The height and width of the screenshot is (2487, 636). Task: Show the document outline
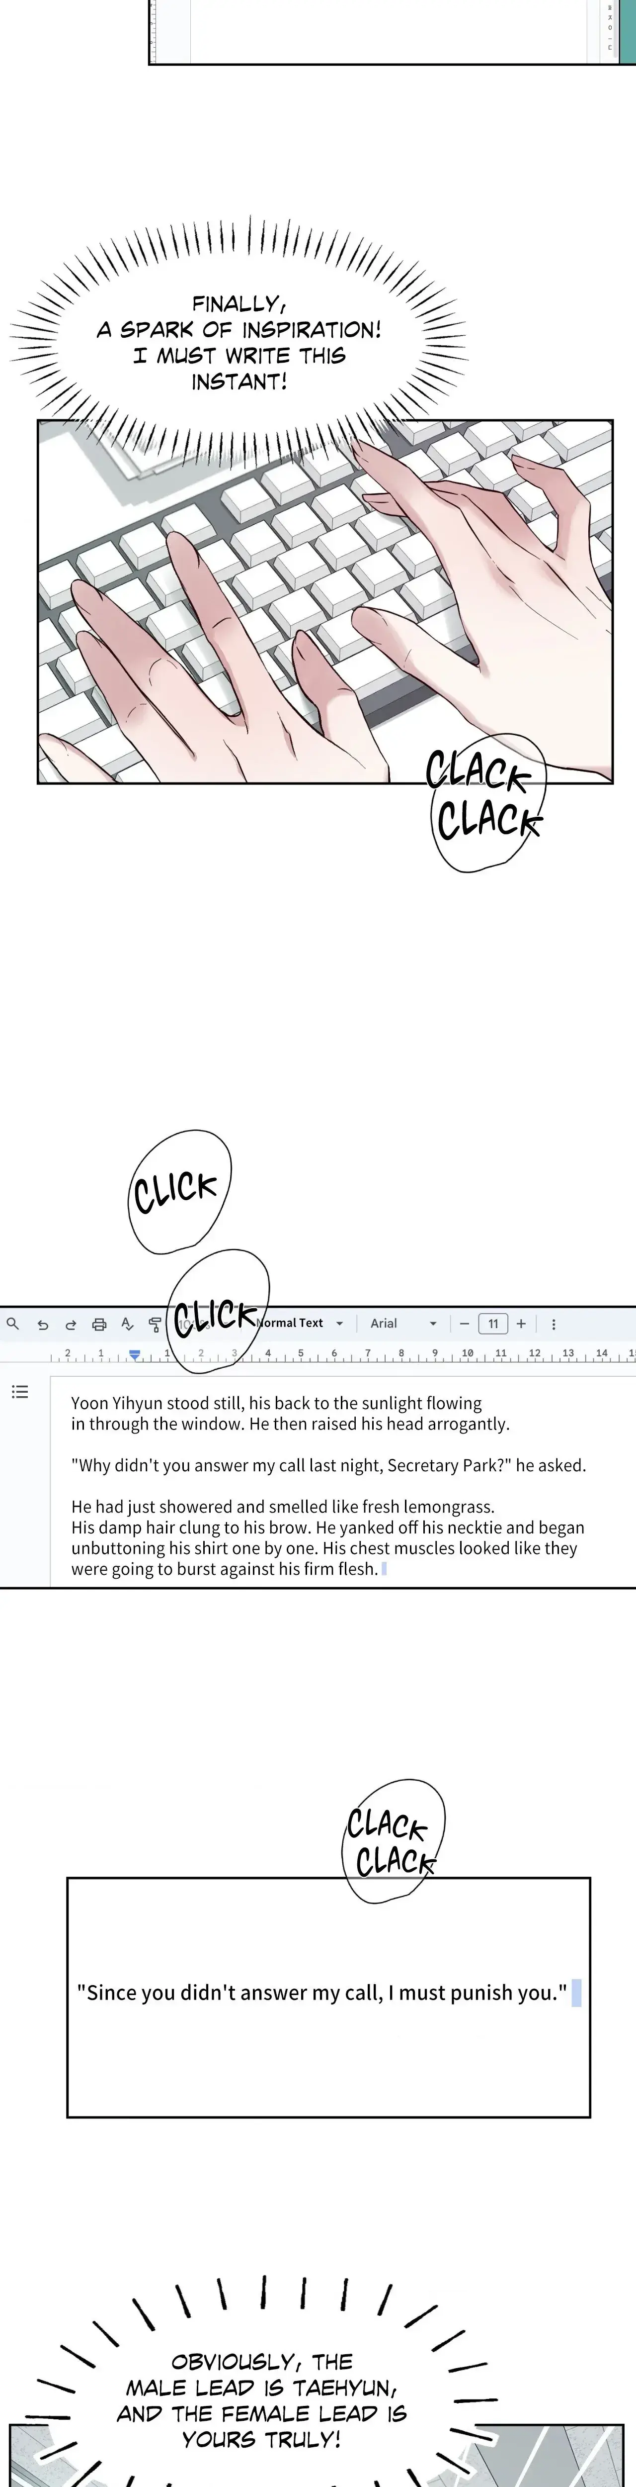click(19, 1391)
